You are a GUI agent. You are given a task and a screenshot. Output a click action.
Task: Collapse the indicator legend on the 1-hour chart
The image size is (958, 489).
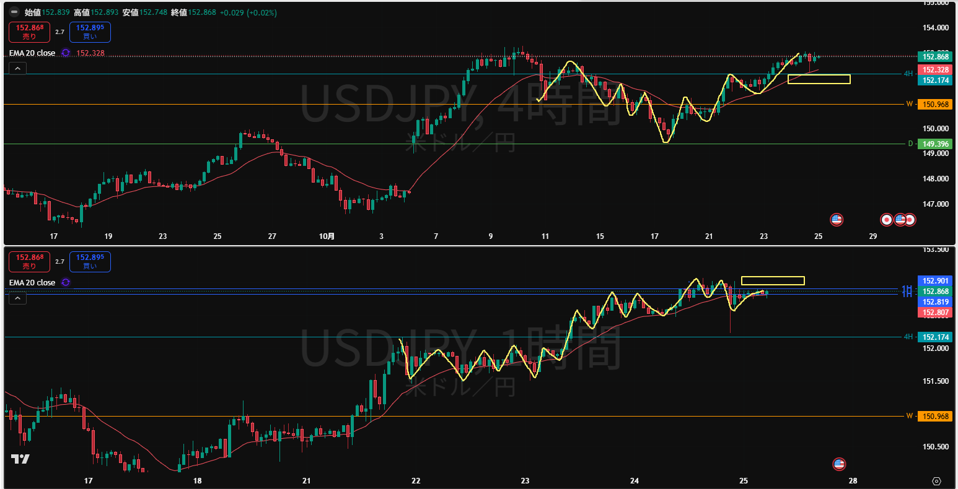17,298
